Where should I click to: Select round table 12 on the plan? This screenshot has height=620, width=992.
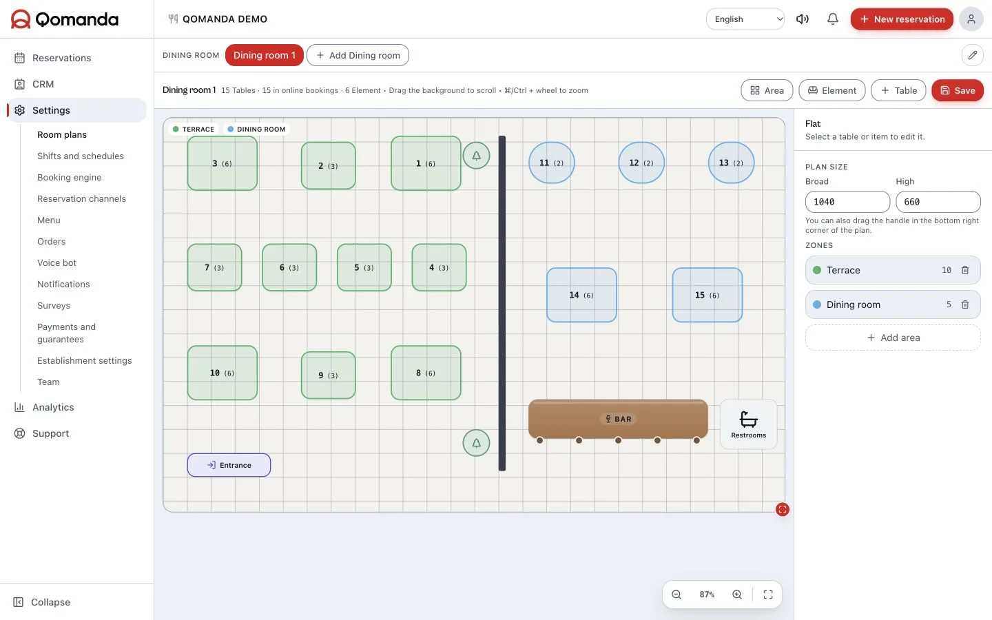[x=641, y=163]
